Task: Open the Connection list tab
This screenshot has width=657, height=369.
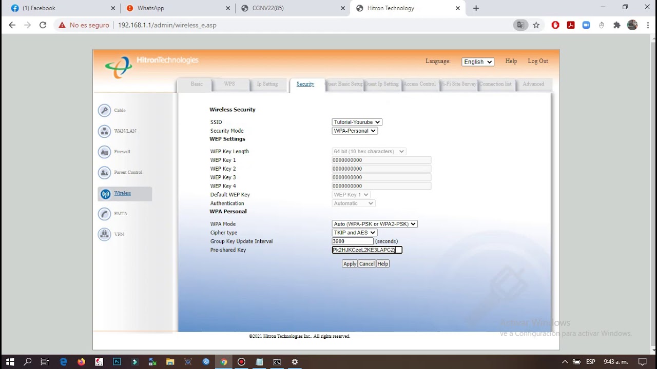Action: tap(495, 84)
